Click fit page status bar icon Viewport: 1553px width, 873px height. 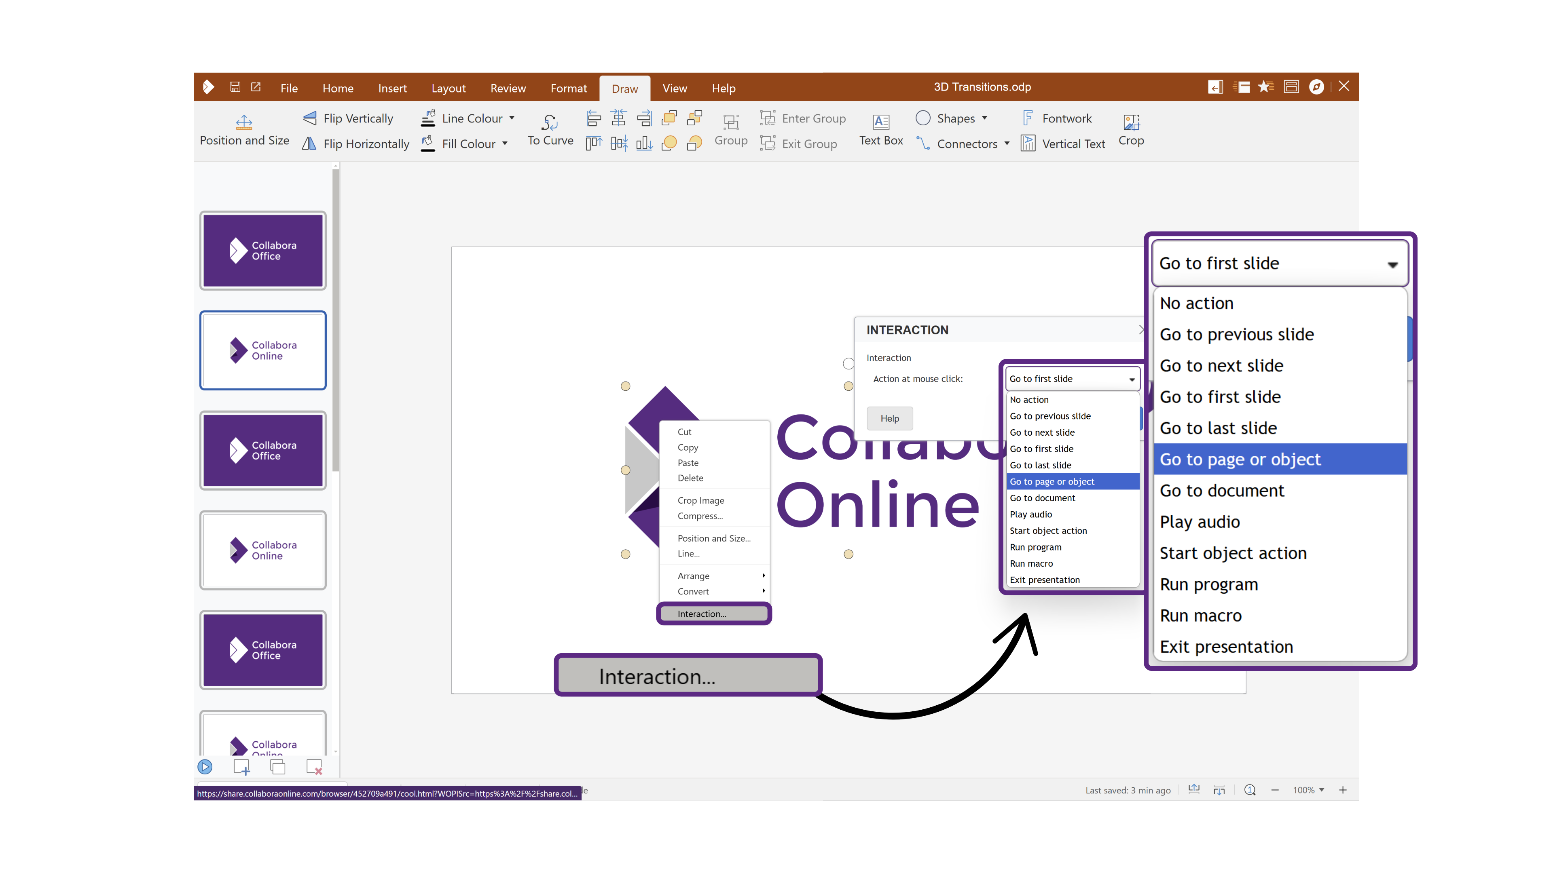pyautogui.click(x=1219, y=790)
